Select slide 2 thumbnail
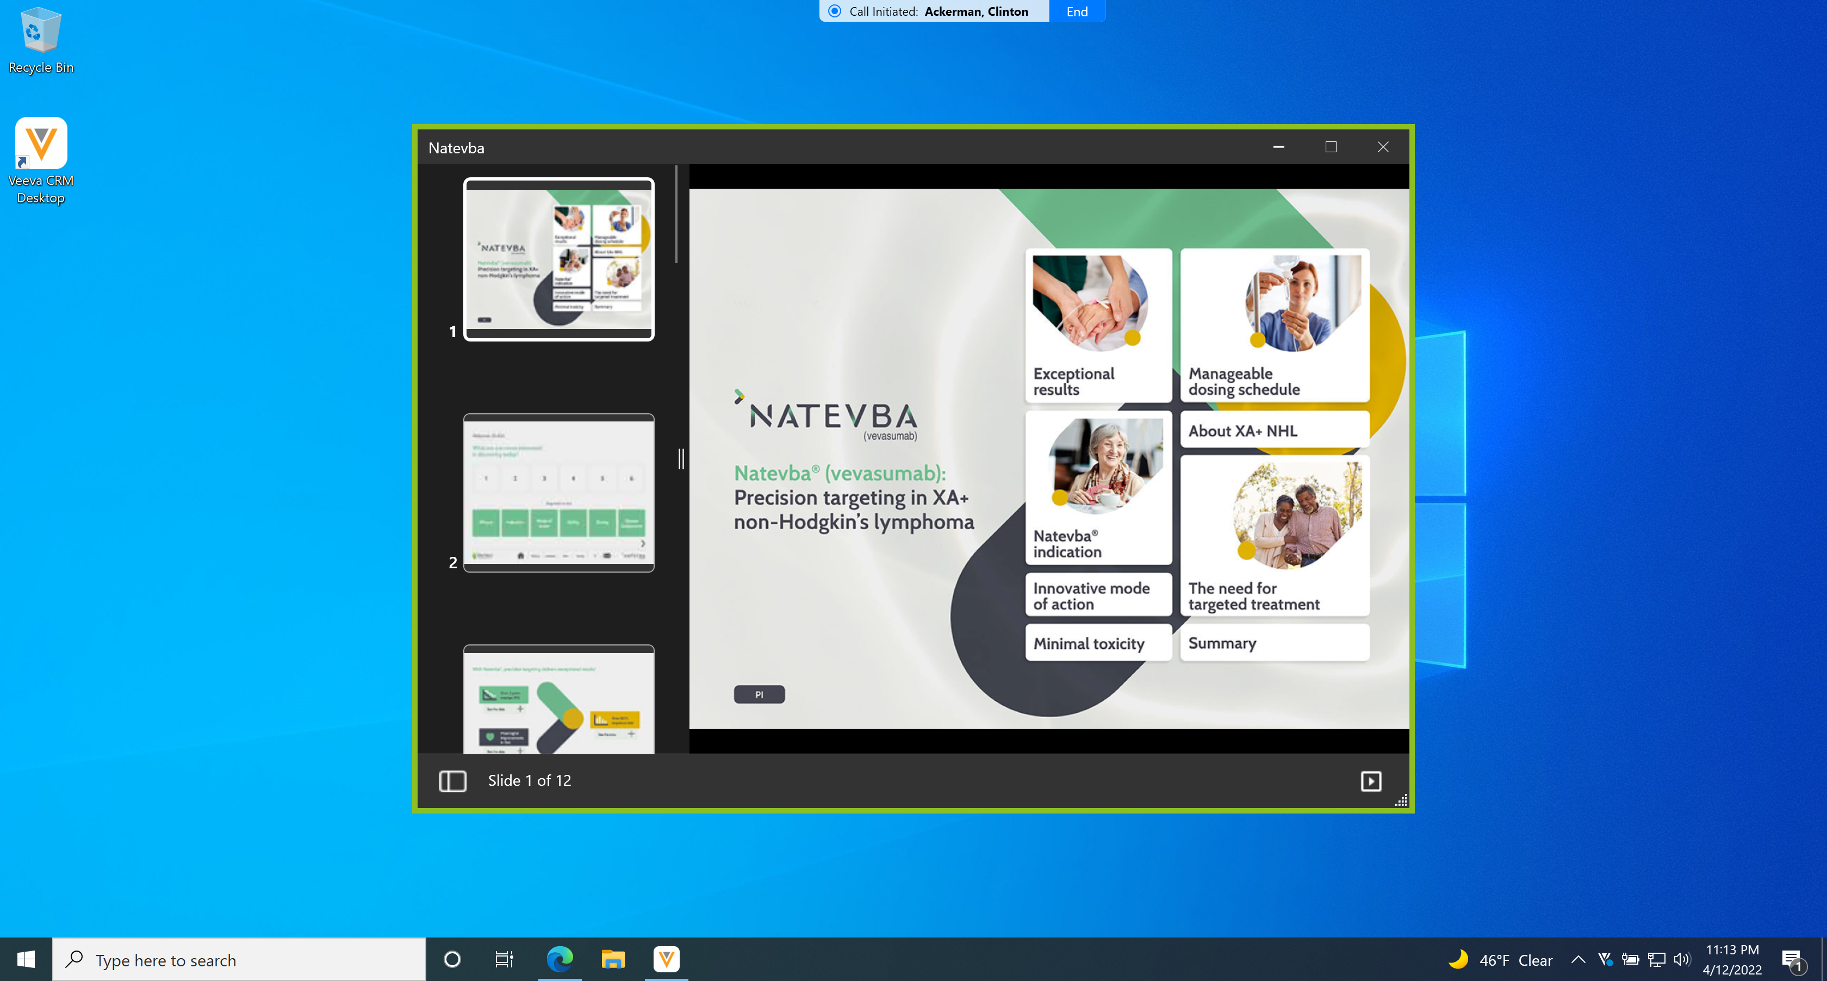The height and width of the screenshot is (981, 1827). 559,492
